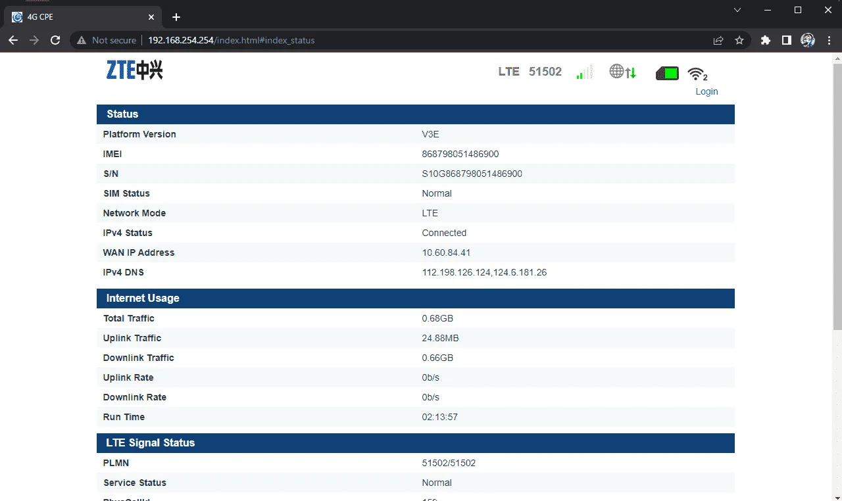Viewport: 842px width, 501px height.
Task: Click the Run Time value 02:13:57
Action: tap(439, 417)
